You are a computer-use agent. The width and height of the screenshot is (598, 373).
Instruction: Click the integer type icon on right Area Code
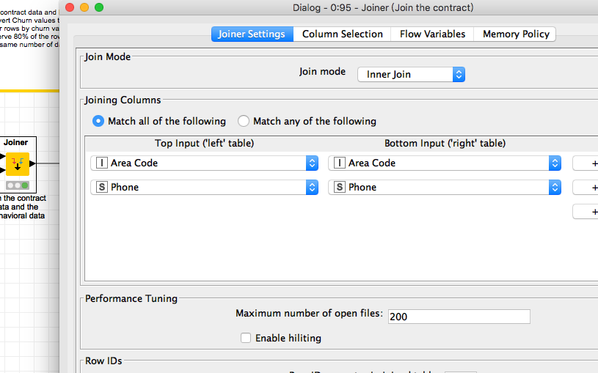pos(339,163)
